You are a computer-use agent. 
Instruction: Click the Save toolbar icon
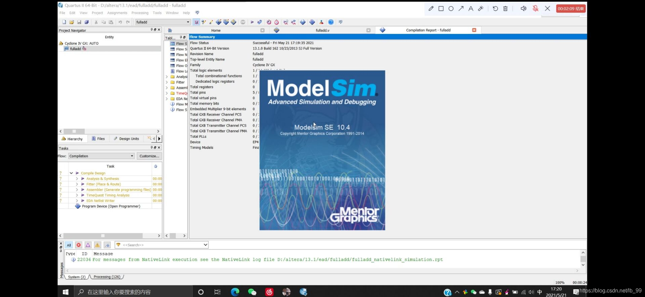click(x=79, y=22)
